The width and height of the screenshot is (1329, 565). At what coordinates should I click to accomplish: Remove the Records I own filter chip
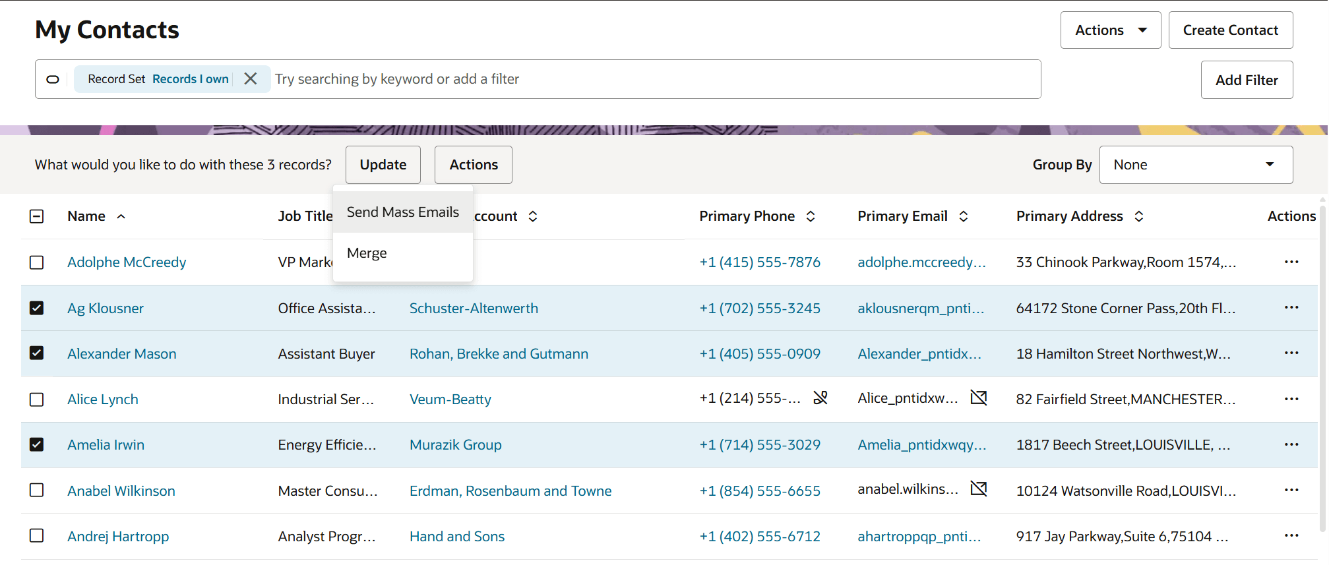[x=251, y=79]
